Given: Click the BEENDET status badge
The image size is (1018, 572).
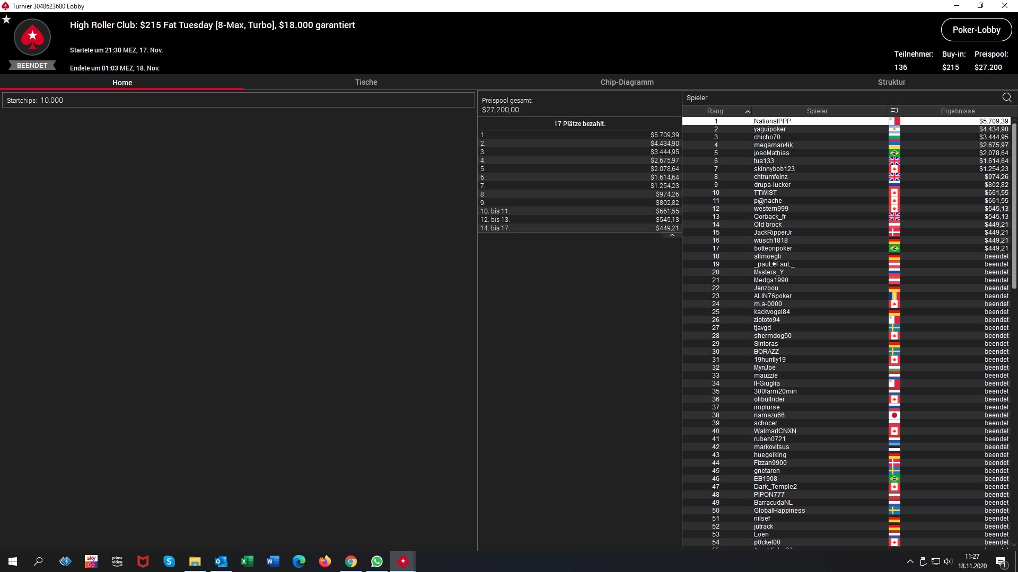Looking at the screenshot, I should (32, 66).
